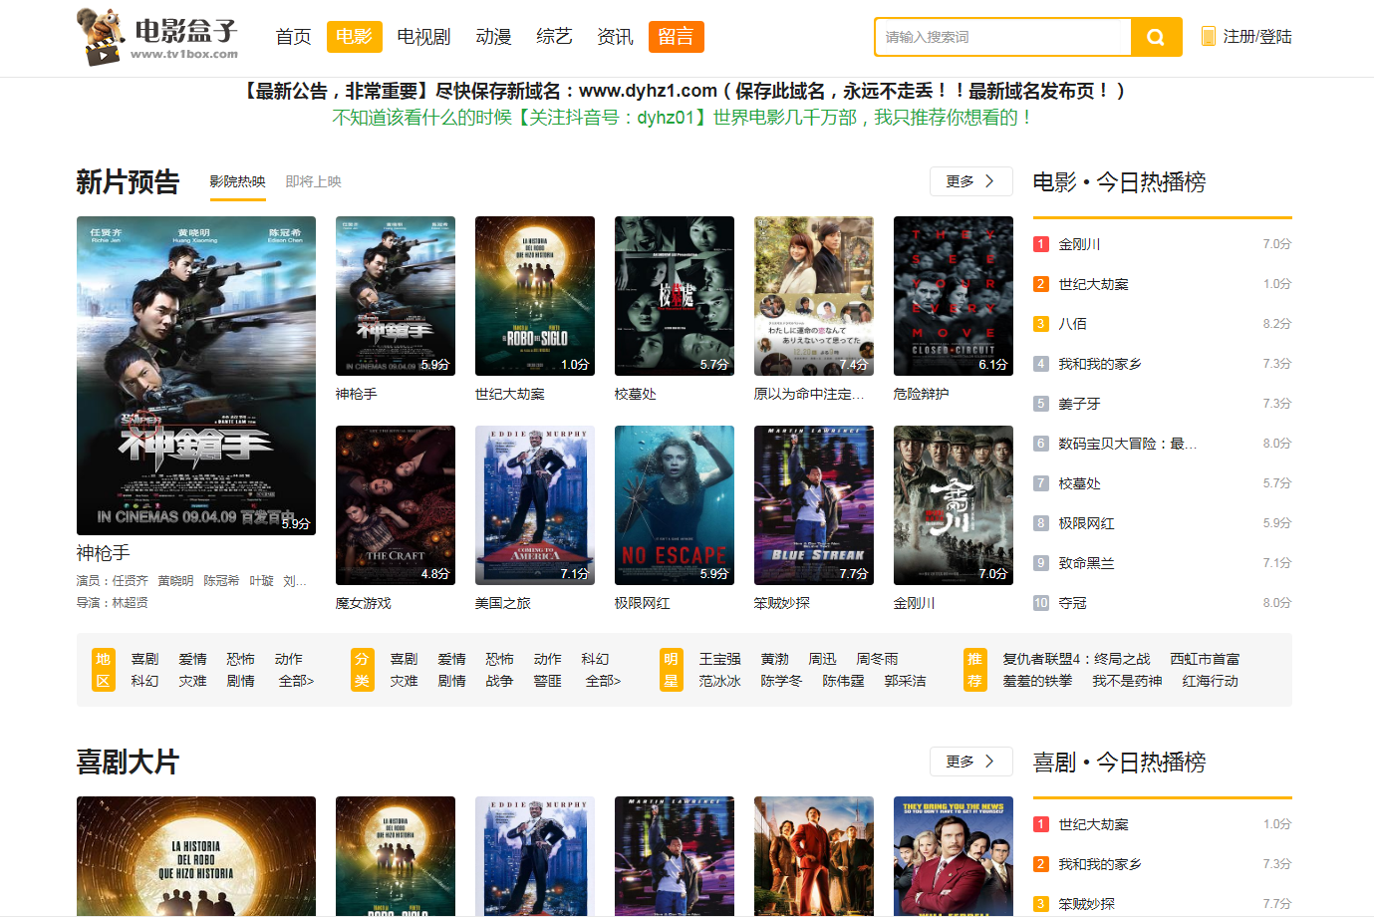This screenshot has height=917, width=1374.
Task: Expand 更多 in the 新片预告 section
Action: [x=970, y=181]
